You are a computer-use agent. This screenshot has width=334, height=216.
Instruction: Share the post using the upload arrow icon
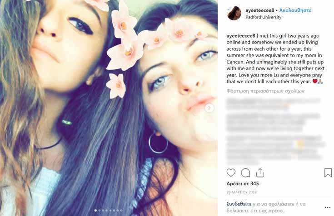260,173
